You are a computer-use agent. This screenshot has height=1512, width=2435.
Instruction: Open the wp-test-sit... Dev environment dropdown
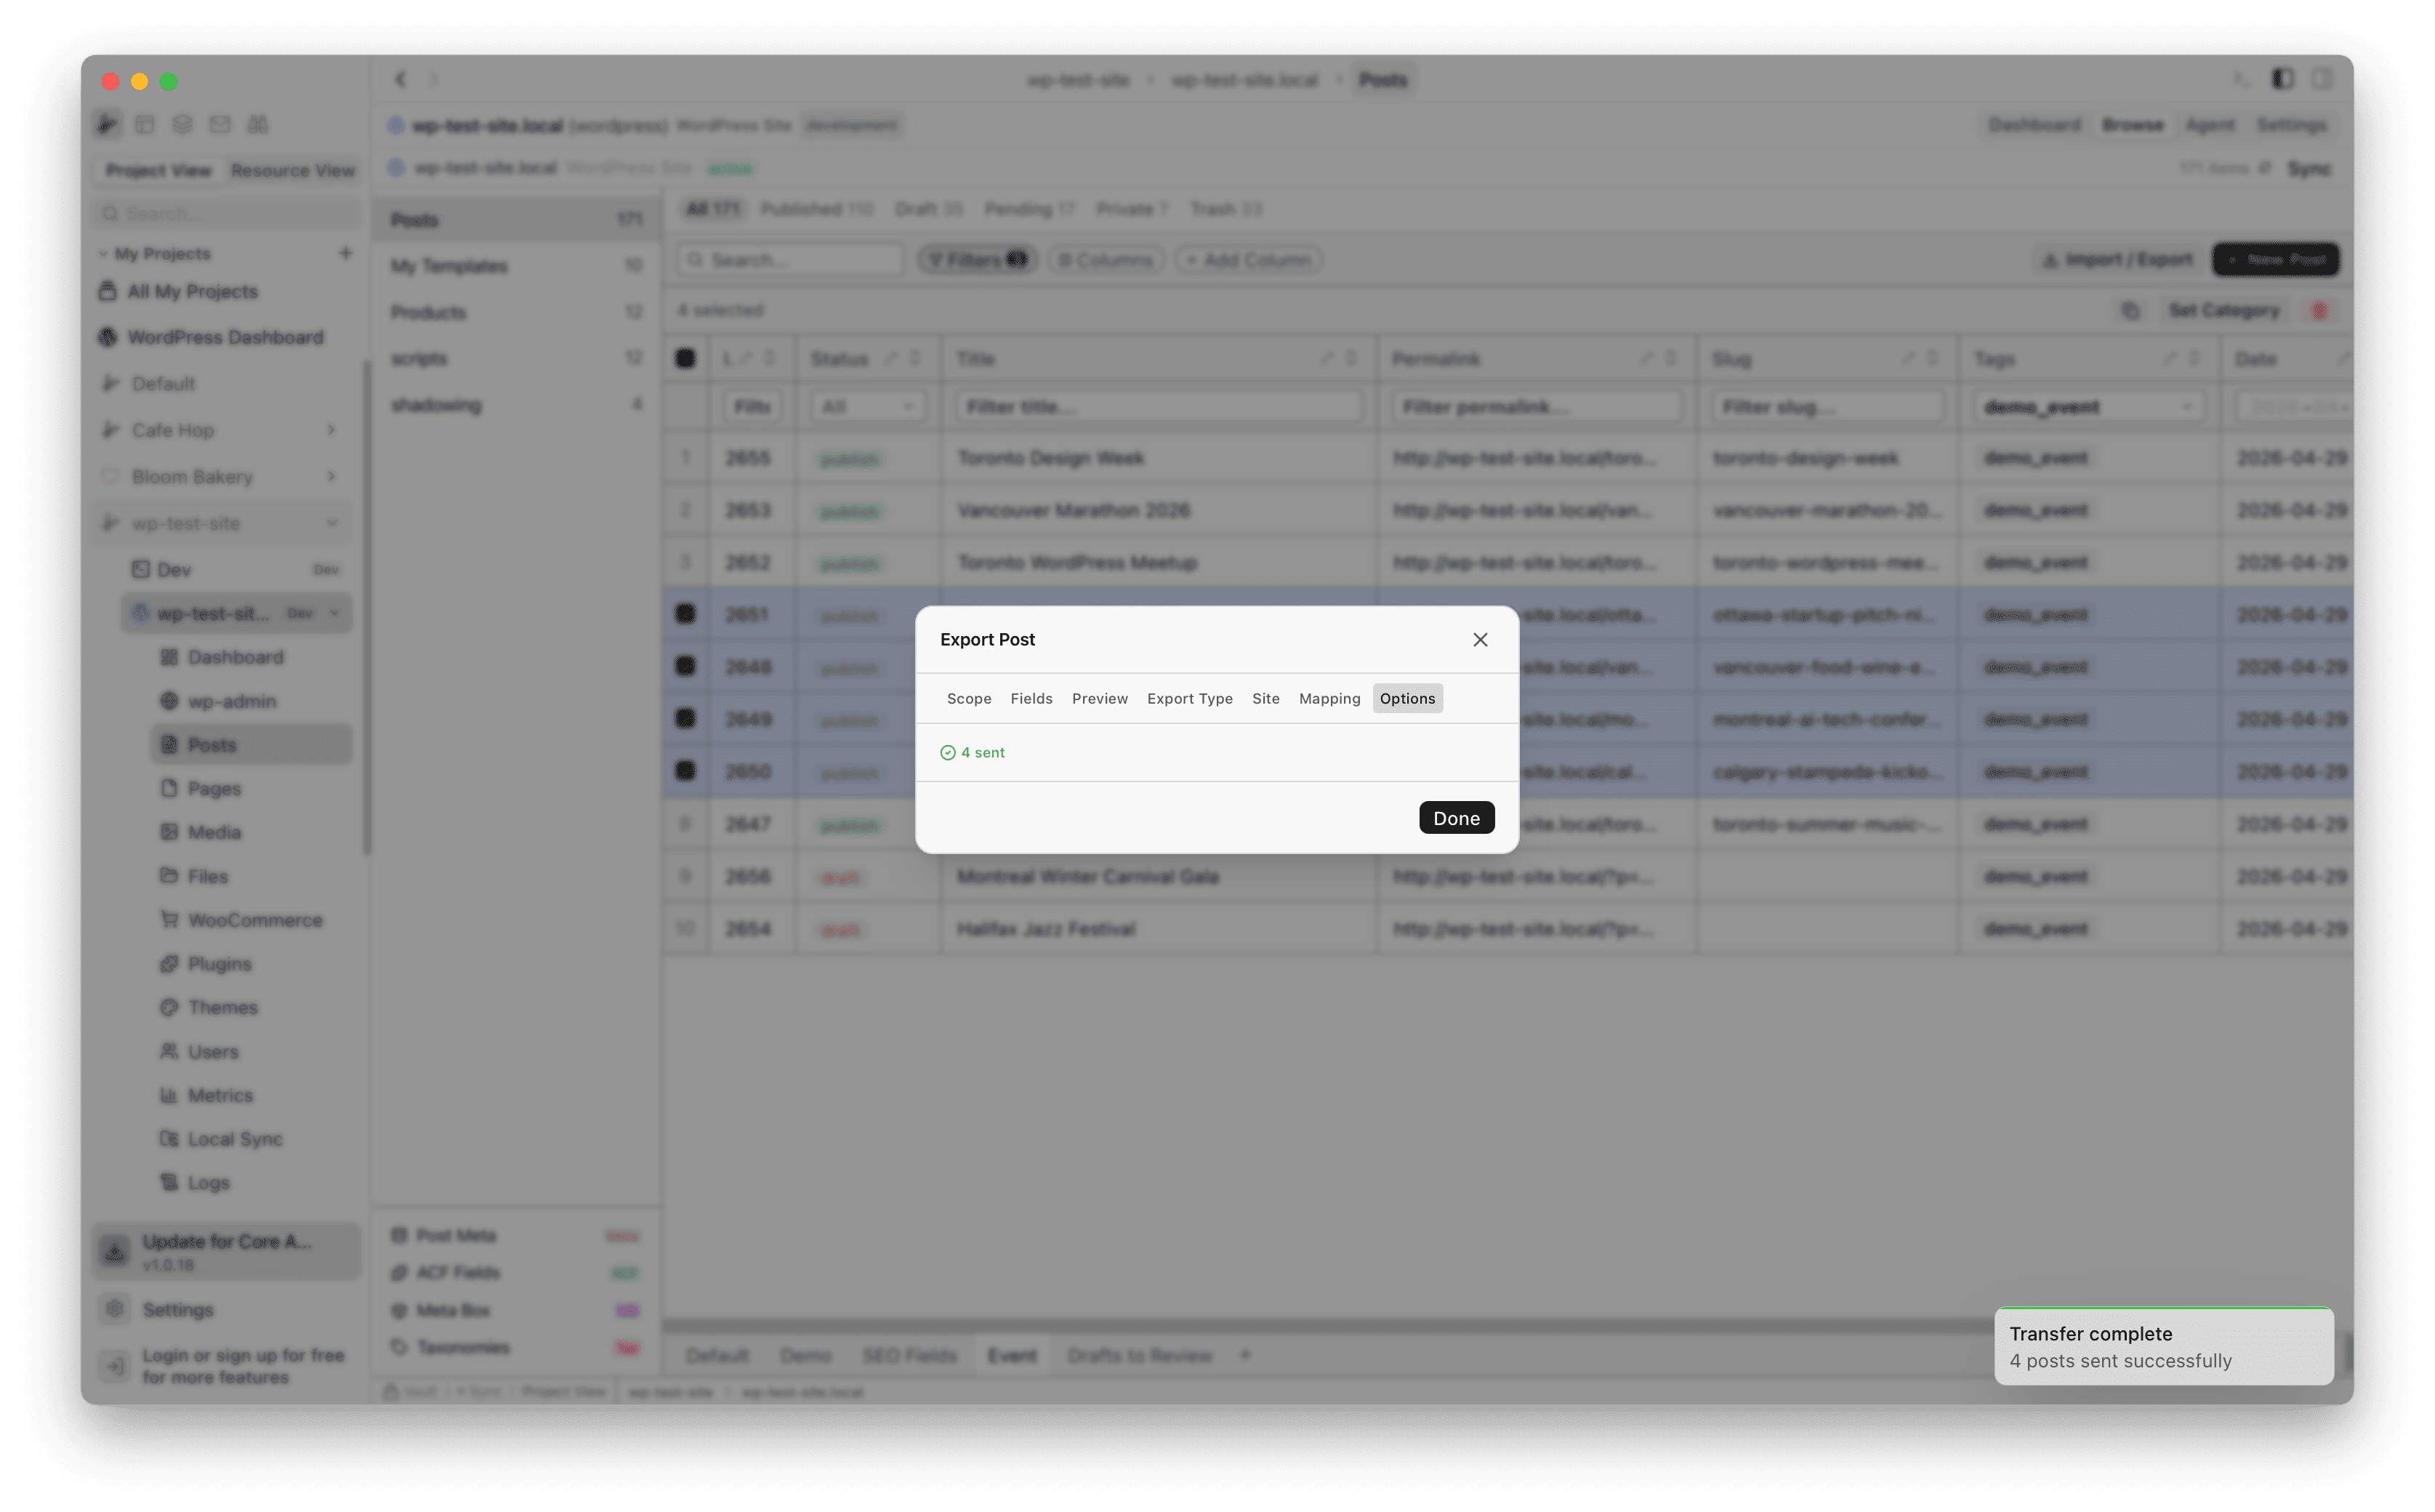click(x=334, y=613)
